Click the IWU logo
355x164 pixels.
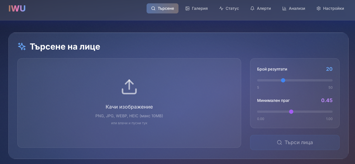point(17,9)
